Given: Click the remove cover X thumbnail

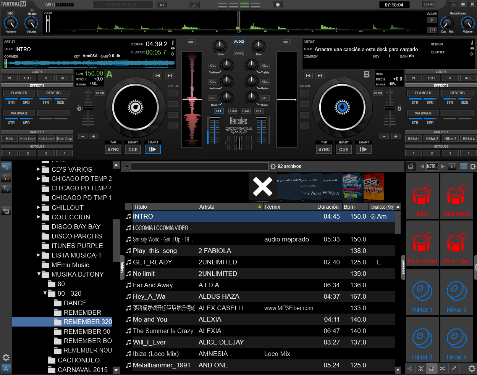Looking at the screenshot, I should coord(262,187).
